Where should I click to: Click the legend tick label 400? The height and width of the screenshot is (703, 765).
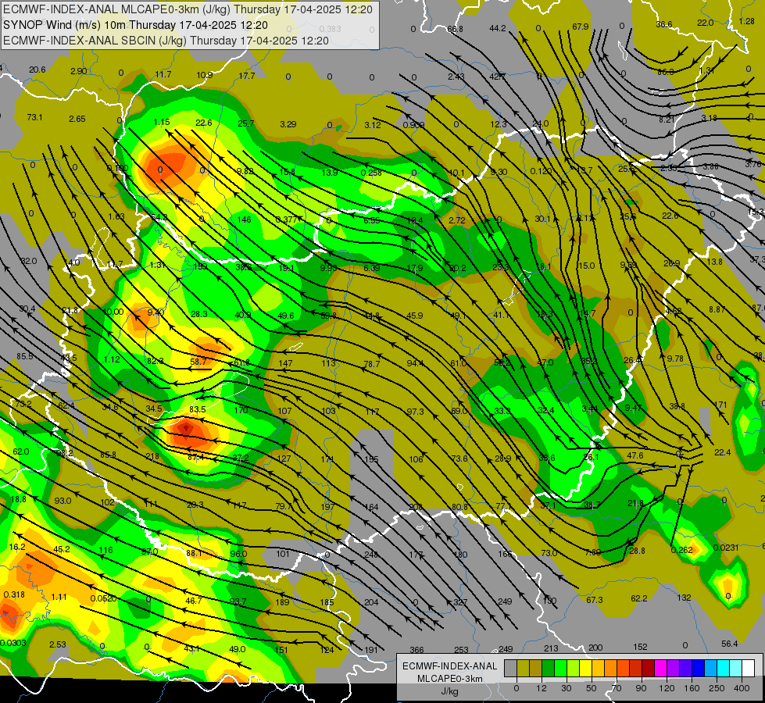742,688
